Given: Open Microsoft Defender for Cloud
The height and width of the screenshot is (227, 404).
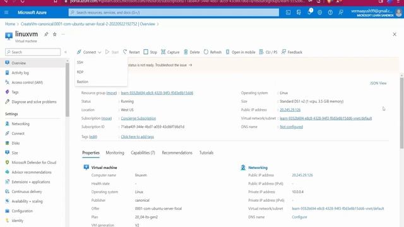Looking at the screenshot, I should pos(33,163).
